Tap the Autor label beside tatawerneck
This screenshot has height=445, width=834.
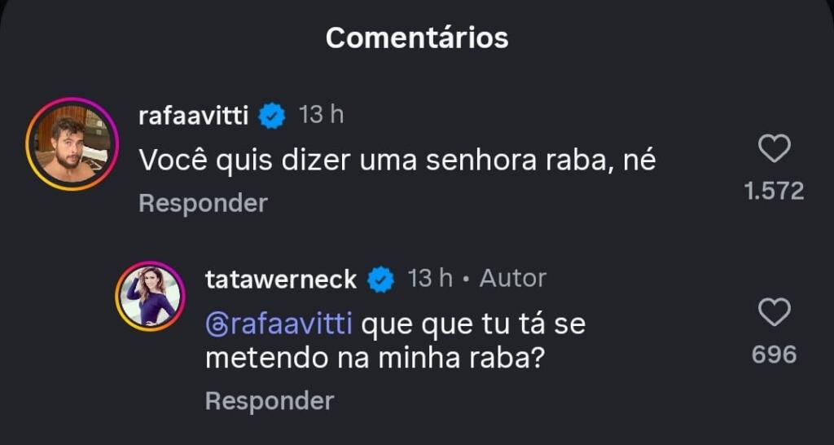point(512,279)
